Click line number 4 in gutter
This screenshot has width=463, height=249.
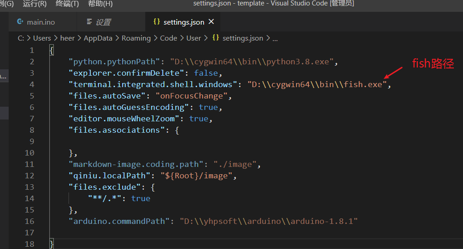(31, 84)
